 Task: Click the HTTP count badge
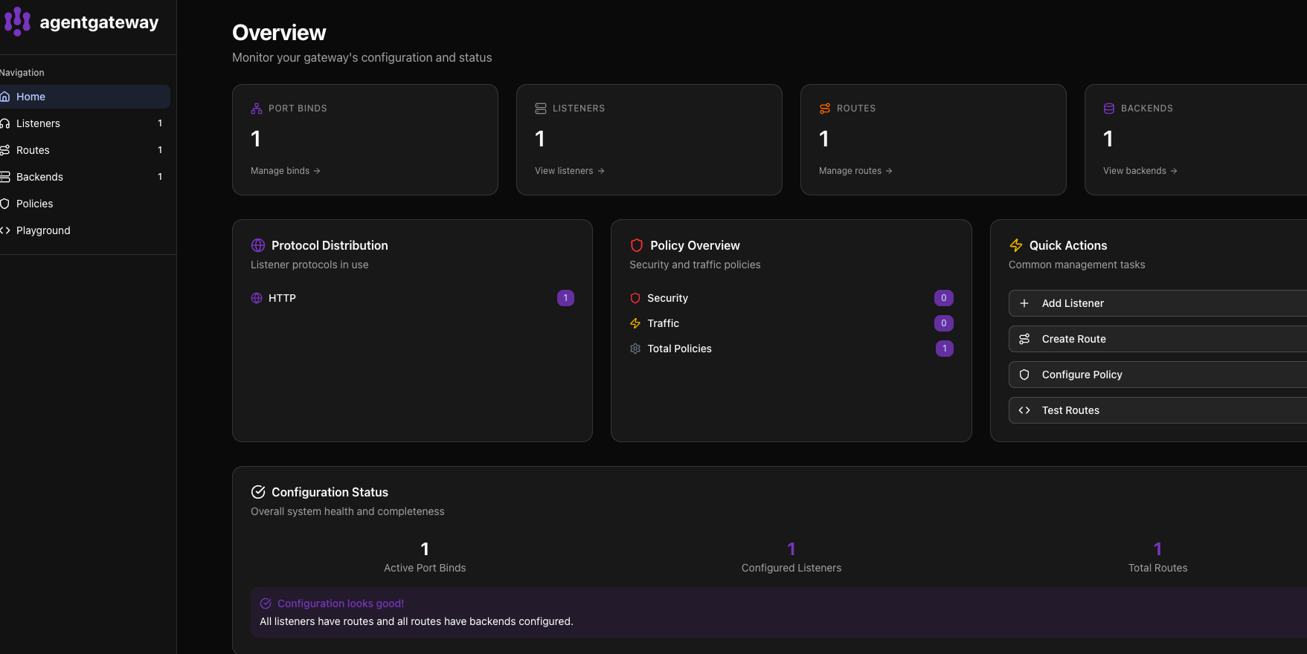pyautogui.click(x=565, y=298)
